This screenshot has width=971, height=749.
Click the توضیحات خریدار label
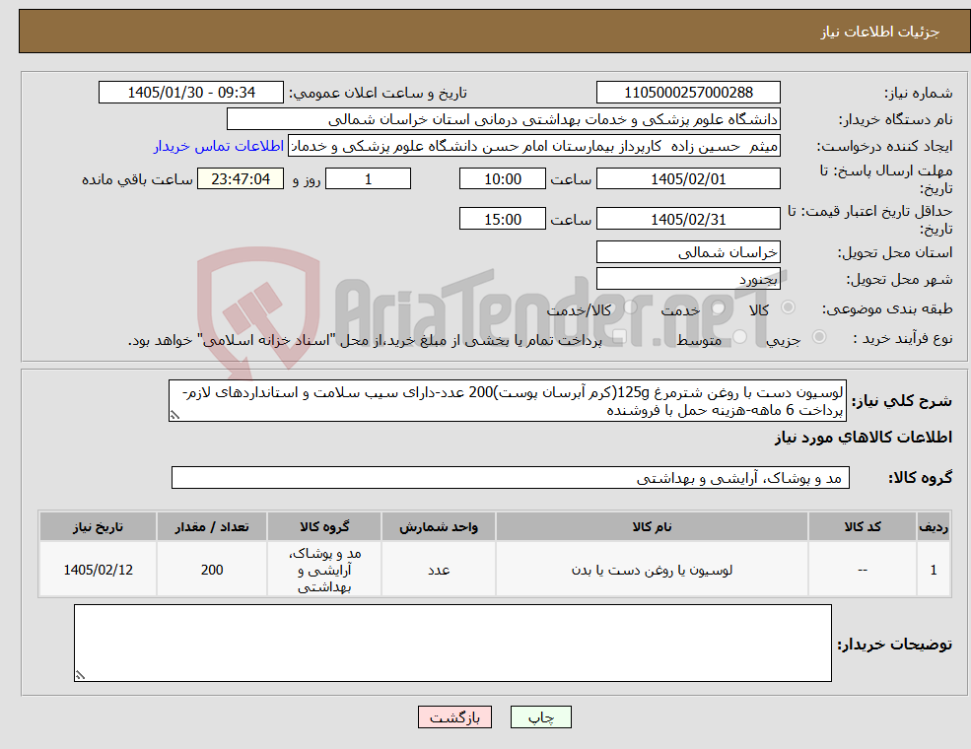[895, 645]
